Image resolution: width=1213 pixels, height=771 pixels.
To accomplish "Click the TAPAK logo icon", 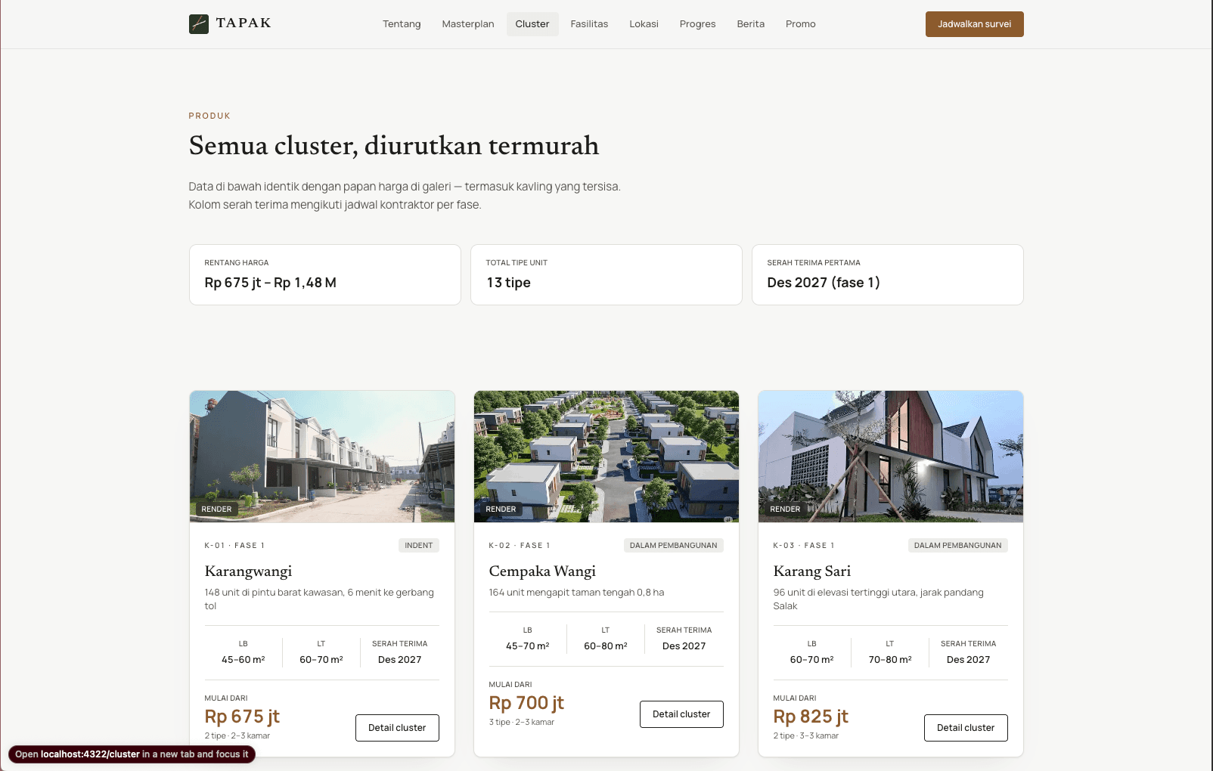I will tap(198, 24).
